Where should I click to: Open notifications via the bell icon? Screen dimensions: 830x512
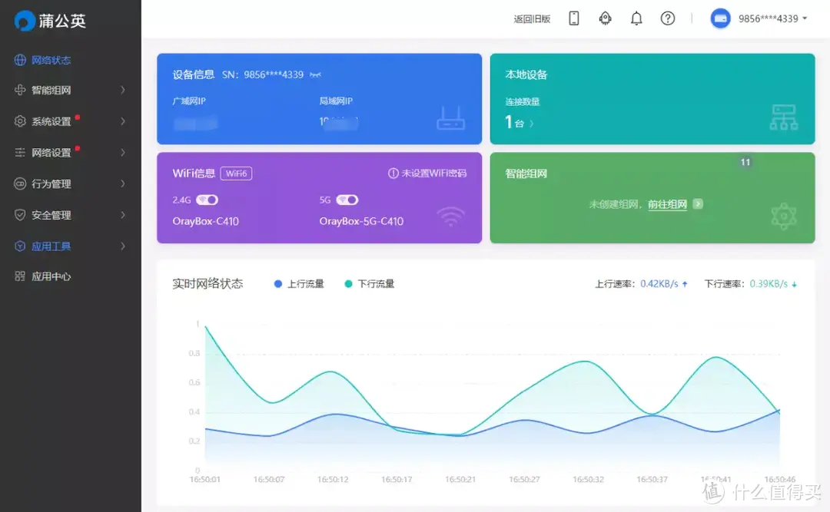click(636, 18)
